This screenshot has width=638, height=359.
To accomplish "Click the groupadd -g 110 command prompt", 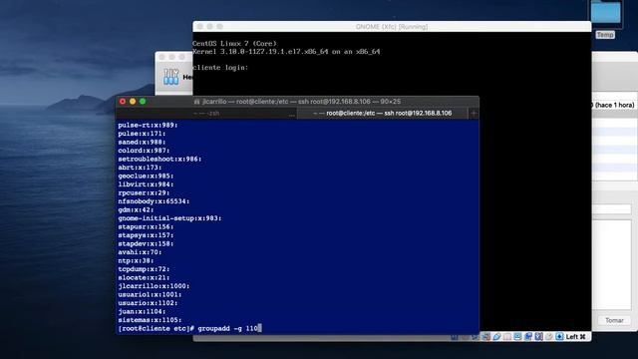I will pos(189,328).
